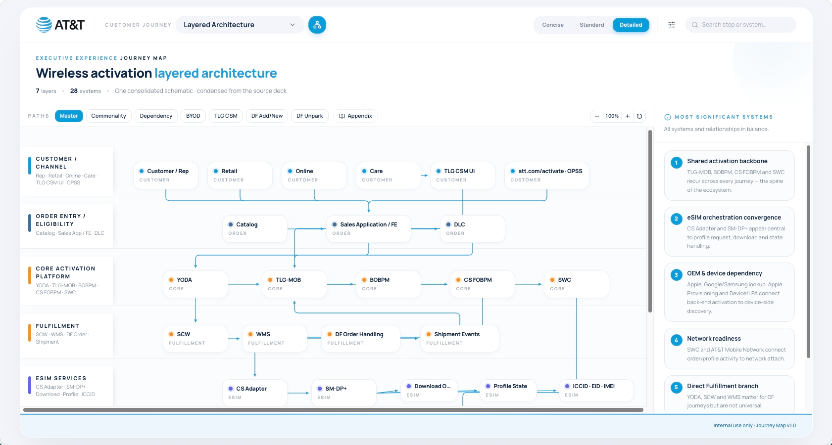
Task: Open the blue architecture hierarchy icon button
Action: 317,25
